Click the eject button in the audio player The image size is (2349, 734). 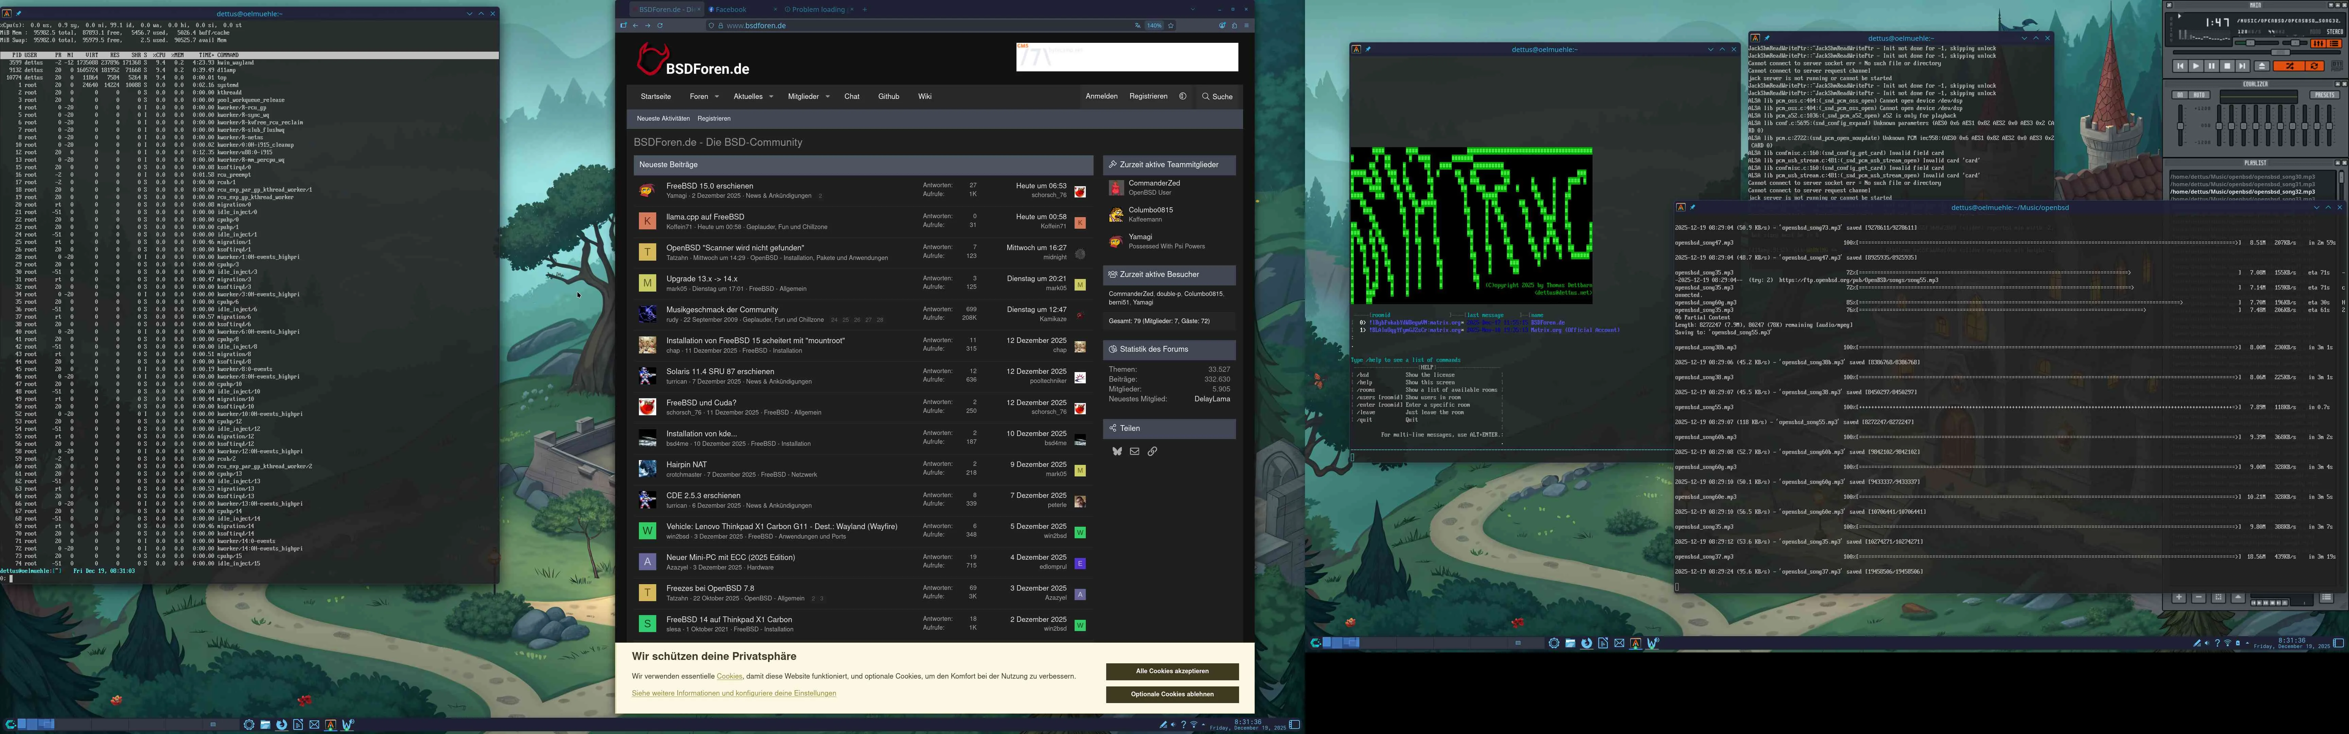point(2262,66)
